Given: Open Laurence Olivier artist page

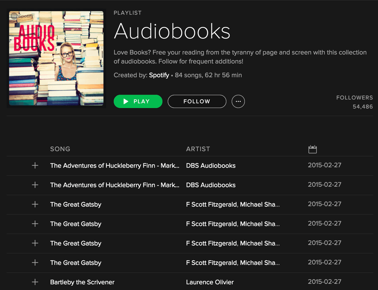Looking at the screenshot, I should coord(210,282).
